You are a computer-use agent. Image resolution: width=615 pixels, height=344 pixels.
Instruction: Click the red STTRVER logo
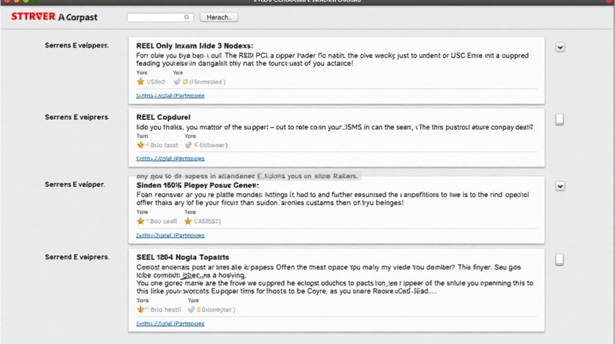[x=33, y=17]
